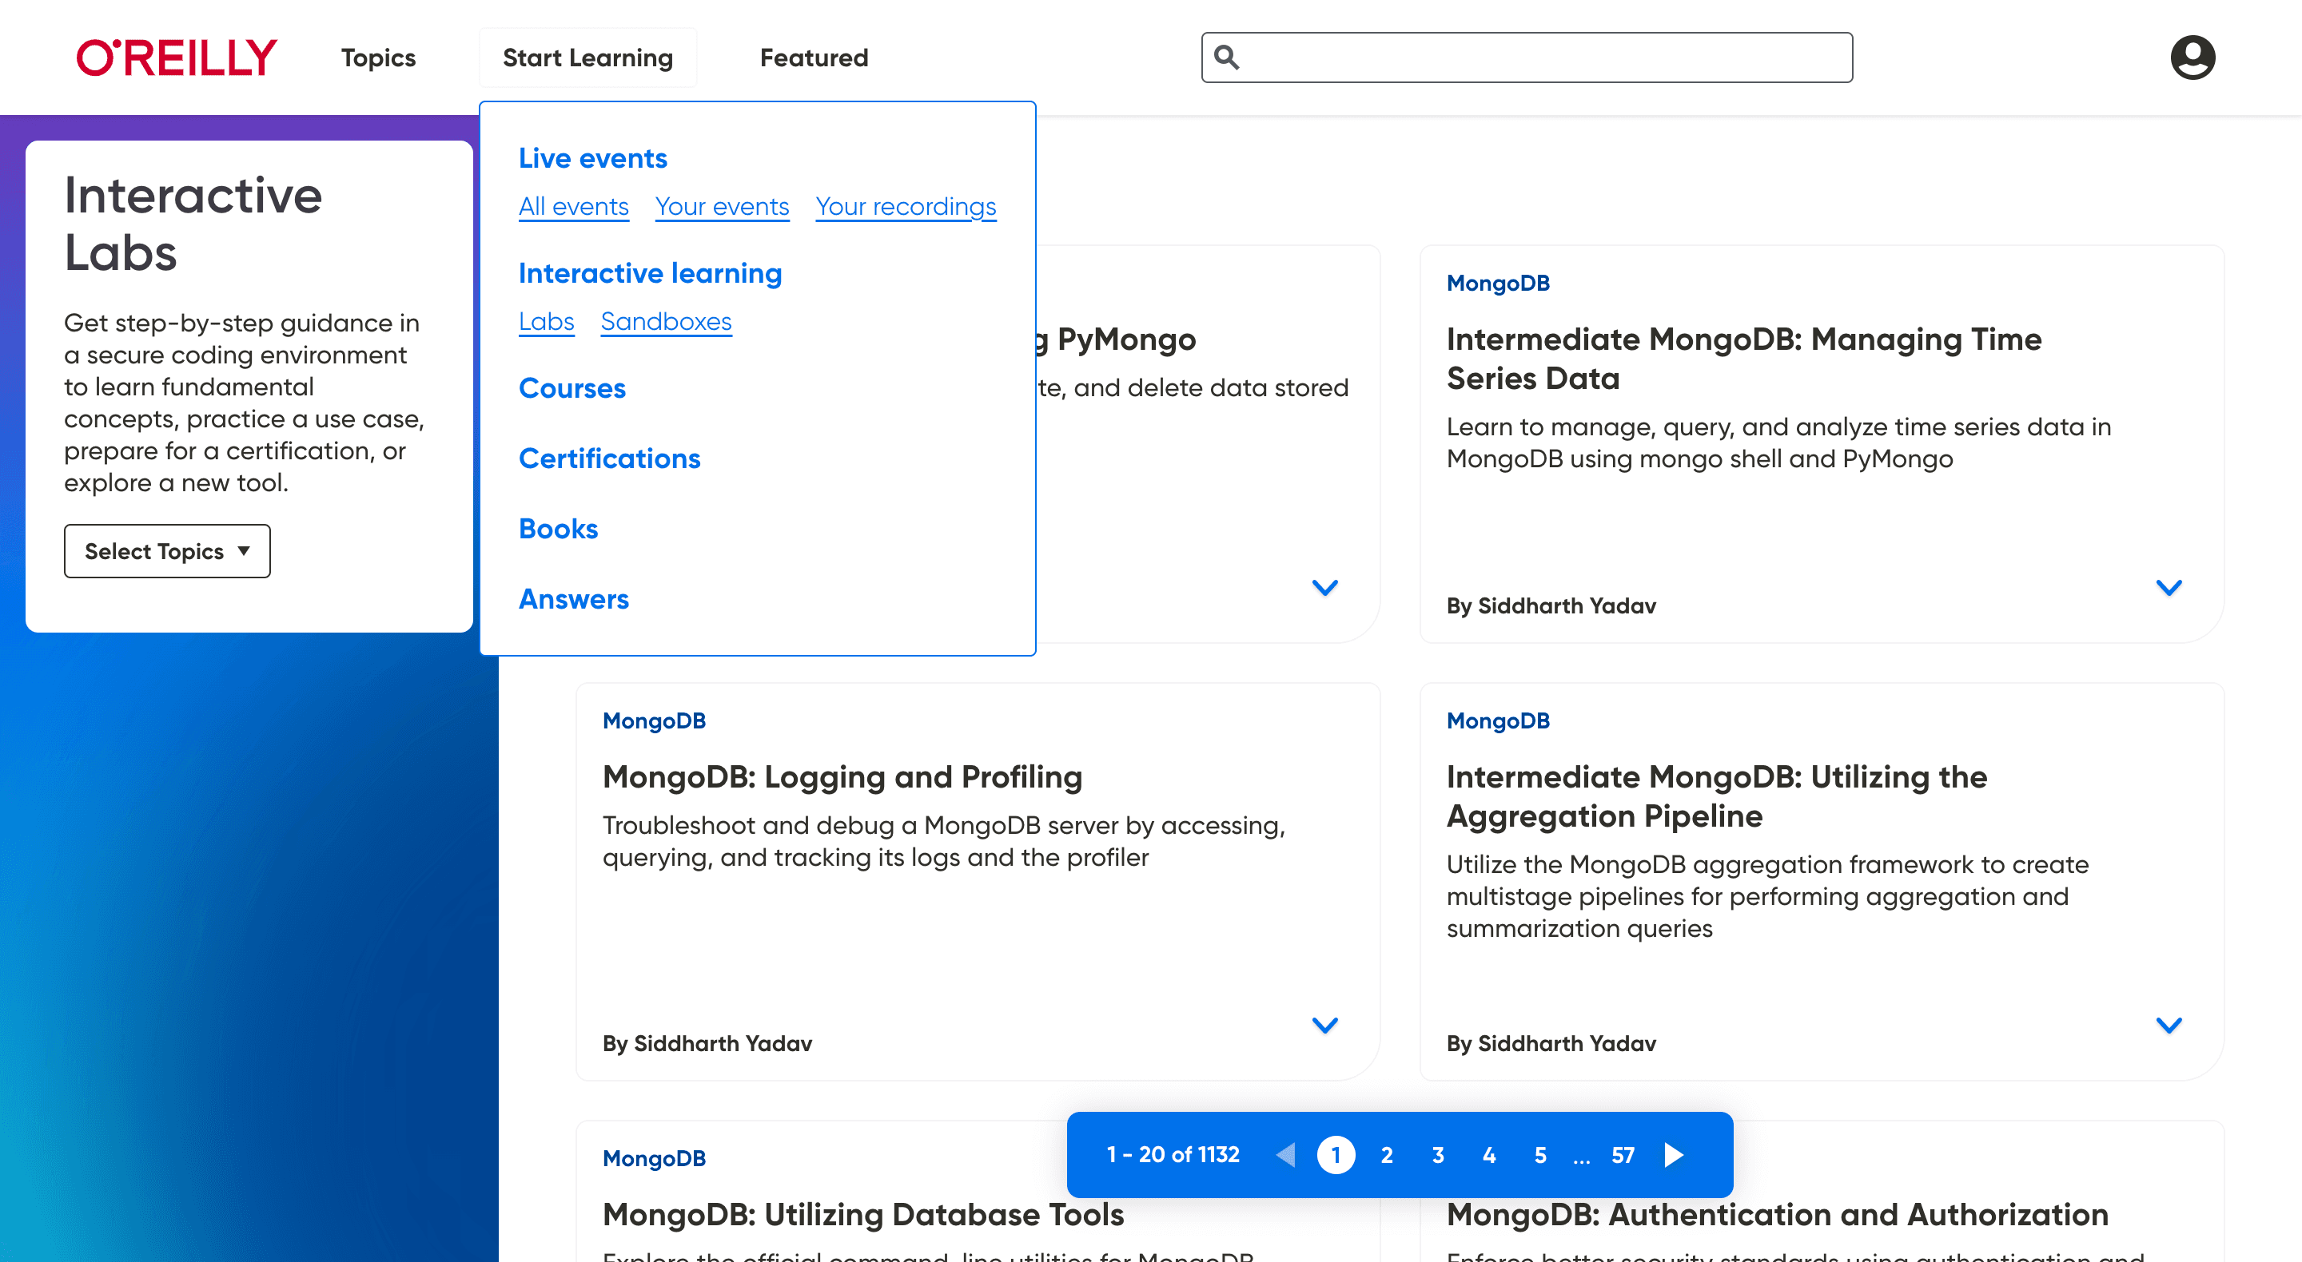This screenshot has height=1262, width=2302.
Task: Click author Siddharth Yadav on Logging and Profiling card
Action: coord(722,1043)
